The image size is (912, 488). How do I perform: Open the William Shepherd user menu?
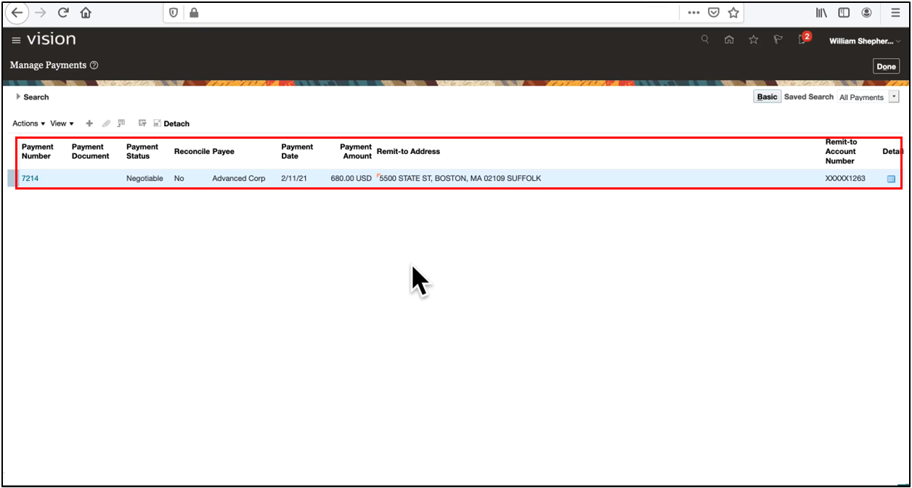click(x=863, y=41)
